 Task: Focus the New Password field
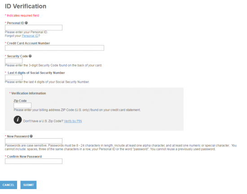click(x=34, y=141)
